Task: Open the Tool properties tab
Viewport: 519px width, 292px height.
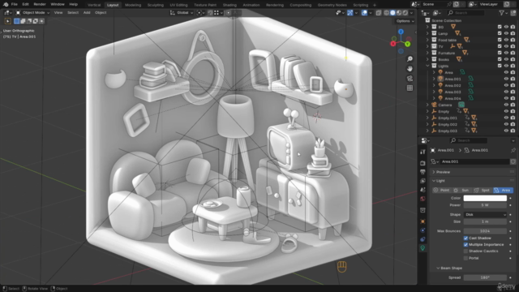Action: coord(422,152)
